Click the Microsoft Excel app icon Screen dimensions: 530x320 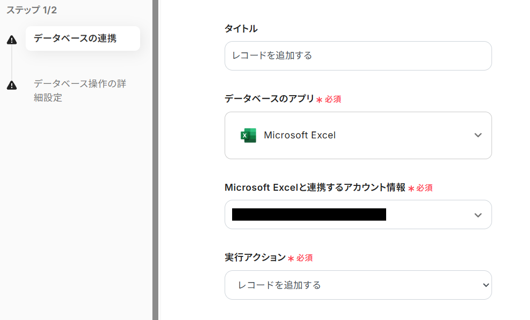click(248, 135)
